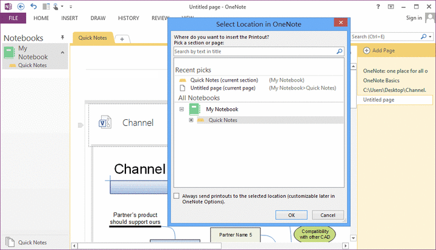Enable Always send printouts to selected location
The image size is (436, 250).
177,196
